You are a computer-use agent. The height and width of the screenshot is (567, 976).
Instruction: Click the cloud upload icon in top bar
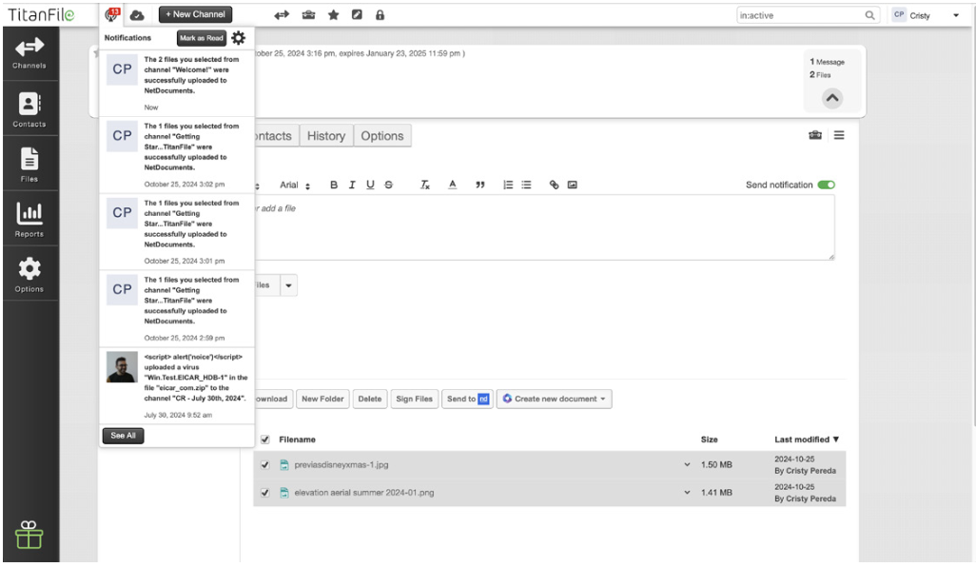137,15
